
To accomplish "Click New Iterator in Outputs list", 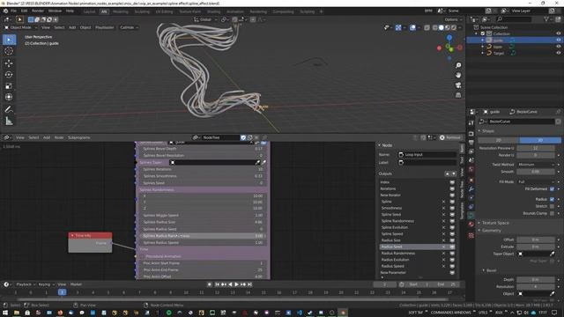I will tap(390, 195).
